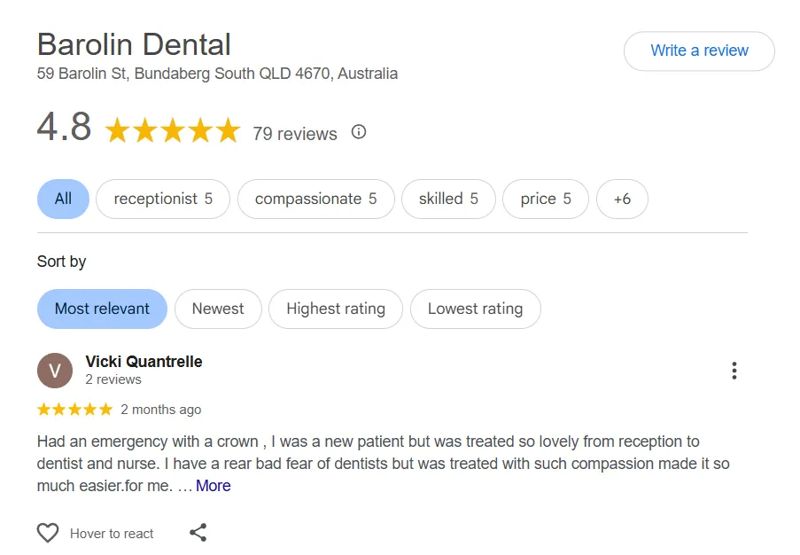Click the heart react icon
This screenshot has height=555, width=800.
(48, 533)
